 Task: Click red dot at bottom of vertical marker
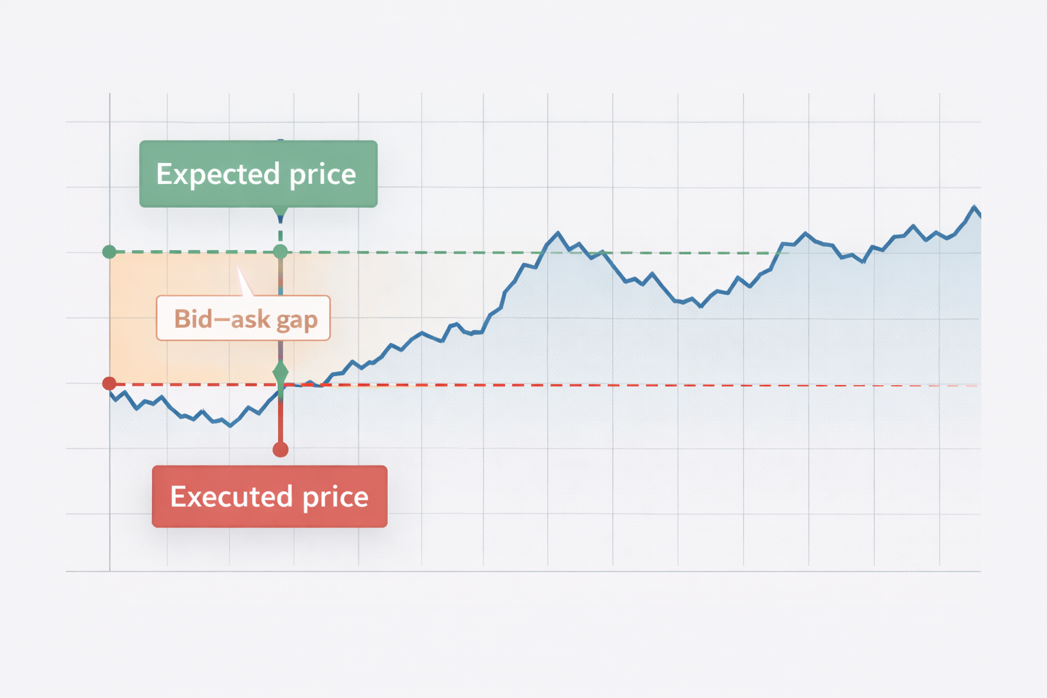pyautogui.click(x=280, y=449)
